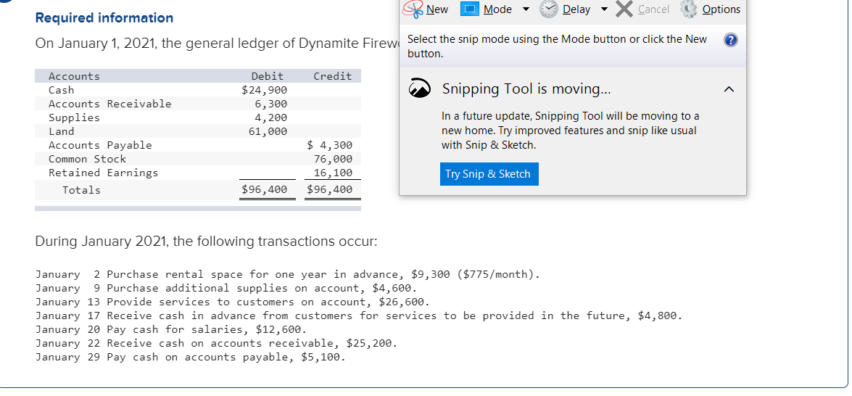Click the Supplies debit value 4,200
The image size is (852, 396).
271,117
